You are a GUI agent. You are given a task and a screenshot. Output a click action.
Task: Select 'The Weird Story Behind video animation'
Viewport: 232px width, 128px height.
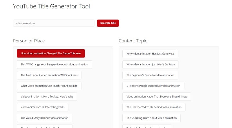(44, 118)
